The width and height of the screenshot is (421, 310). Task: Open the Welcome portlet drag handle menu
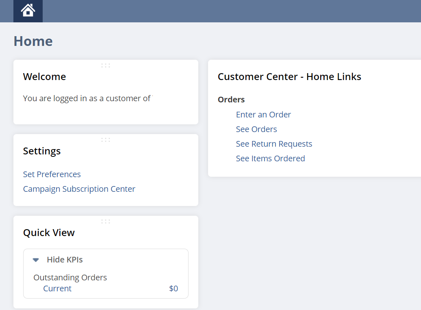pos(105,65)
